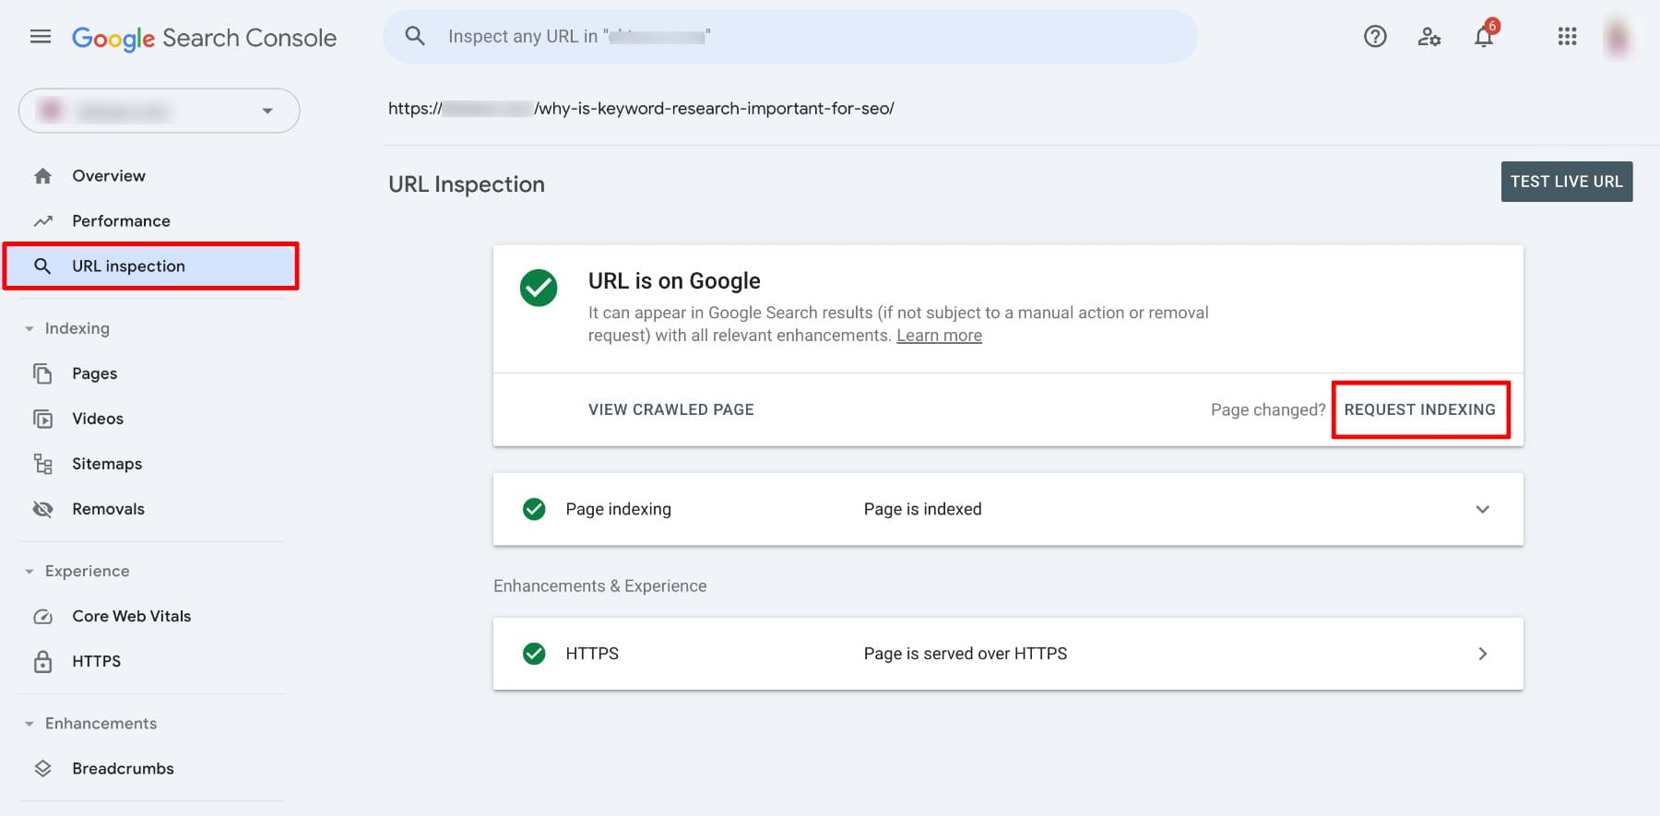Viewport: 1660px width, 816px height.
Task: Open Users and settings icon
Action: tap(1429, 37)
